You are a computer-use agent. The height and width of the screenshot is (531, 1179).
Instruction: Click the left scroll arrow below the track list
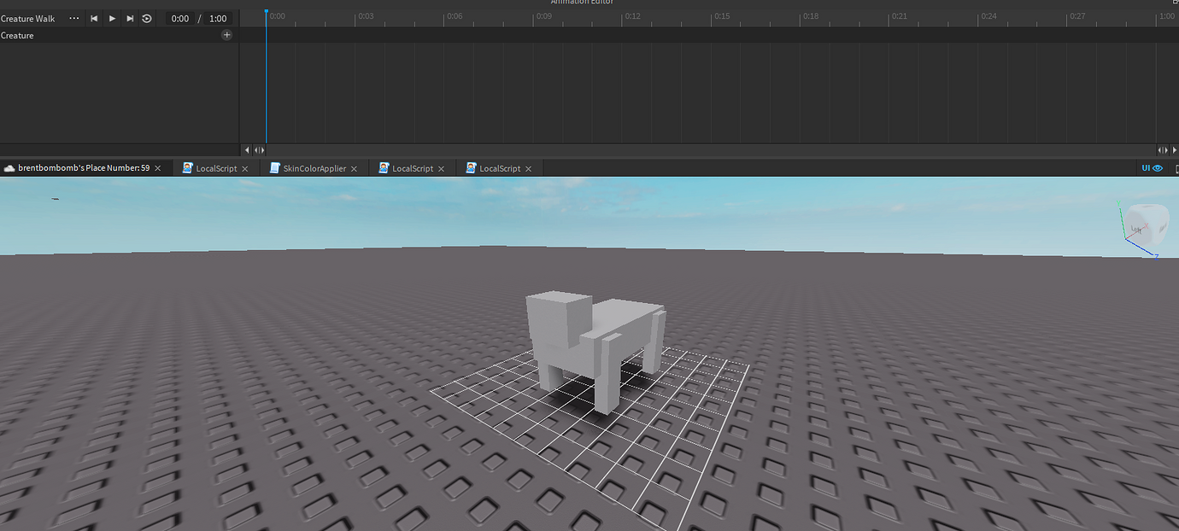tap(247, 149)
